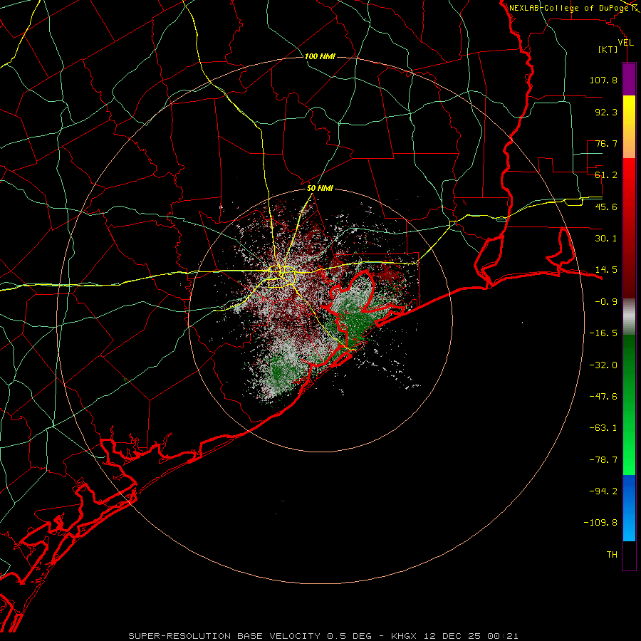Click the 14.5 velocity scale value
This screenshot has height=641, width=641.
click(606, 270)
